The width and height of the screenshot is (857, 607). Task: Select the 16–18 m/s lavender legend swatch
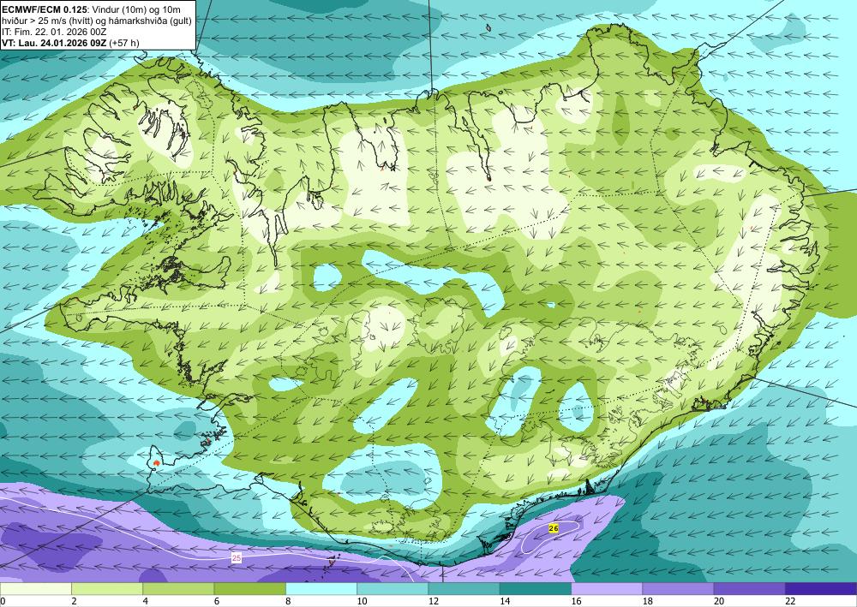coord(607,588)
